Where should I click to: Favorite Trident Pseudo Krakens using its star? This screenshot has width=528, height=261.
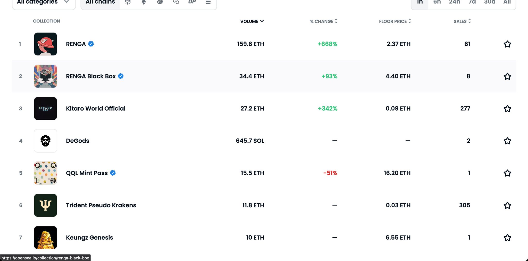click(x=507, y=205)
